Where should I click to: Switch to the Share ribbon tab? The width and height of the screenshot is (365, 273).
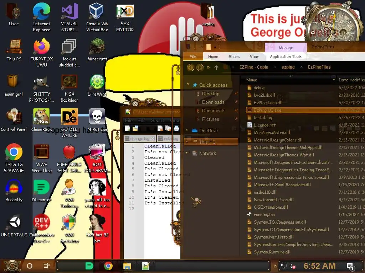[x=234, y=57]
